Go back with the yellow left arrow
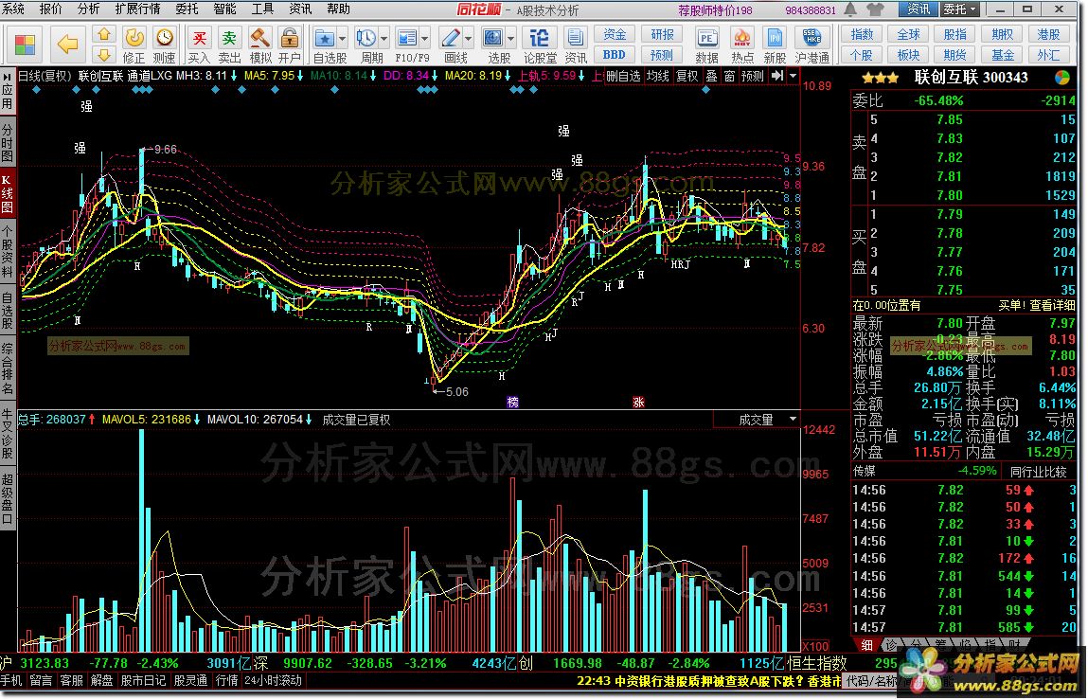The width and height of the screenshot is (1088, 700). 67,45
